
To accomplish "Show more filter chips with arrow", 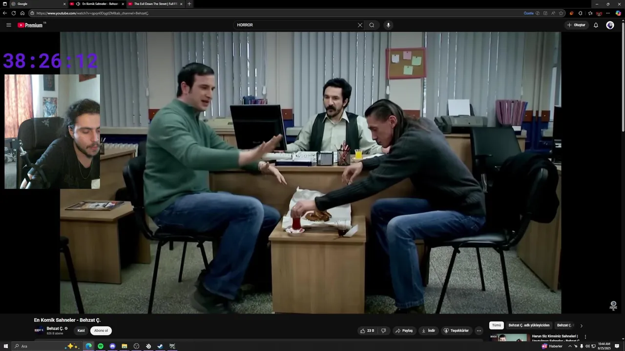I will (581, 325).
